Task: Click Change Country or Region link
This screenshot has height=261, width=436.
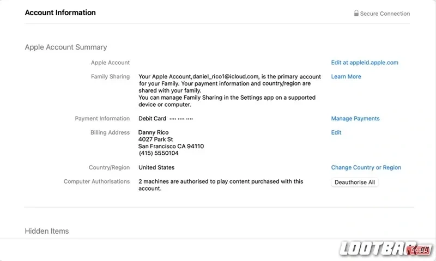Action: pos(366,167)
